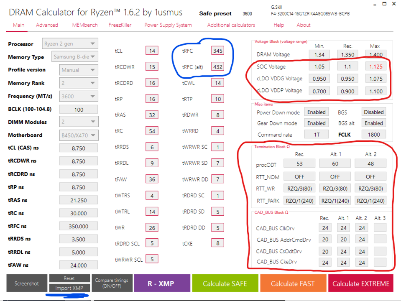The height and width of the screenshot is (301, 401).
Task: Expand the Processor dropdown
Action: point(70,44)
